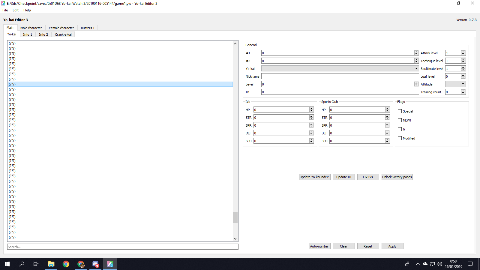
Task: Click the ID input field
Action: click(x=340, y=92)
